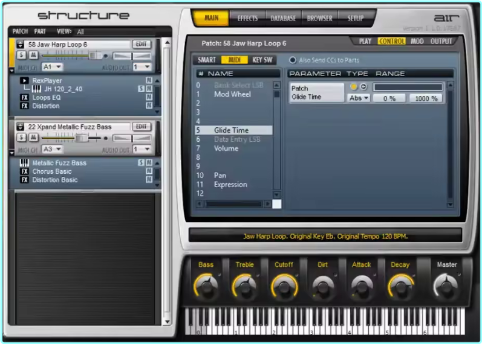Image resolution: width=482 pixels, height=344 pixels.
Task: Enable Also Send CCs to Parts
Action: point(293,60)
